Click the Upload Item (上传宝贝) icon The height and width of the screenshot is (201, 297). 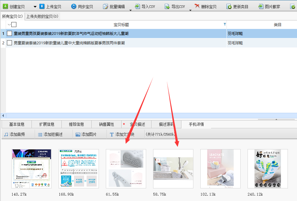point(42,6)
